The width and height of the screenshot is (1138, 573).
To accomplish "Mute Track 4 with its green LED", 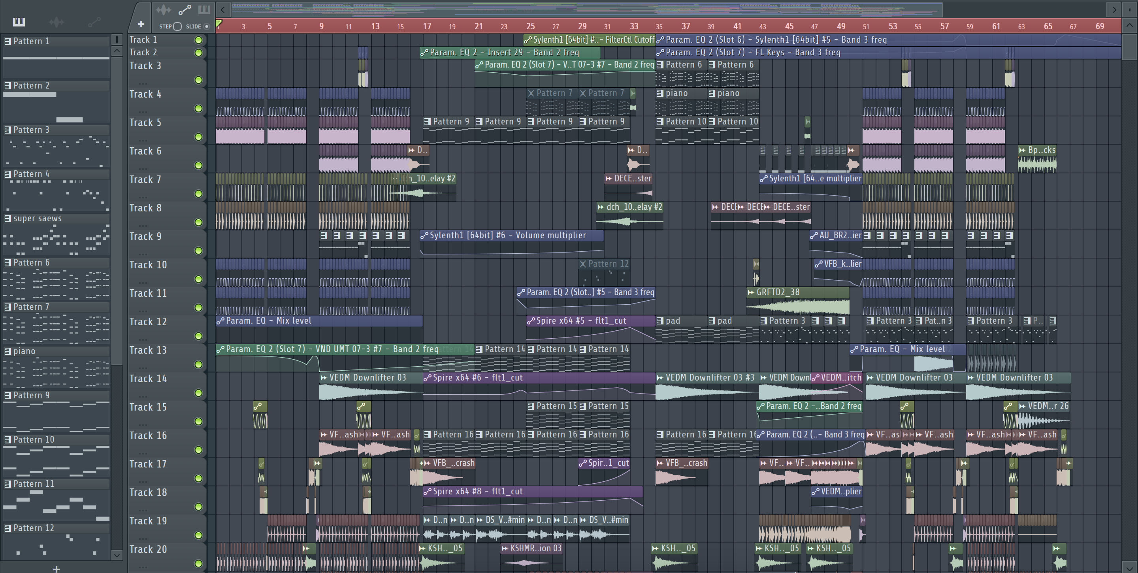I will point(198,108).
